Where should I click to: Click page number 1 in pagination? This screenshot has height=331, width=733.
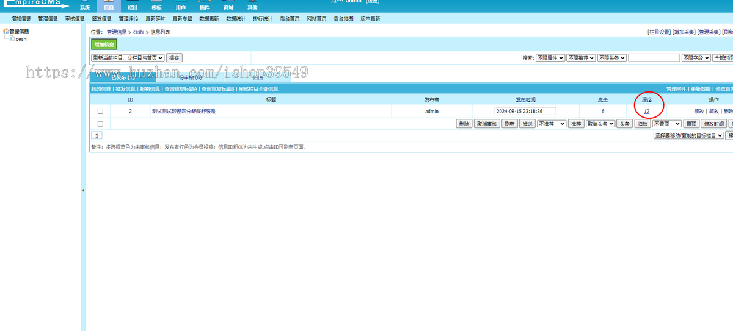pos(97,135)
